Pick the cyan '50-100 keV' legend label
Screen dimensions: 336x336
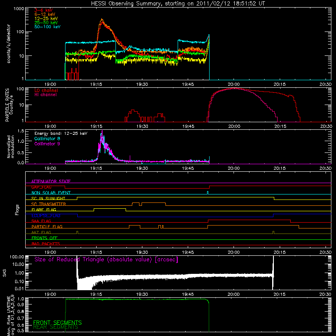point(47,27)
